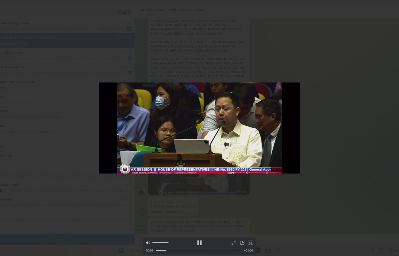Viewport: 399px width, 256px height.
Task: Mute the video with the speaker icon
Action: tap(148, 243)
